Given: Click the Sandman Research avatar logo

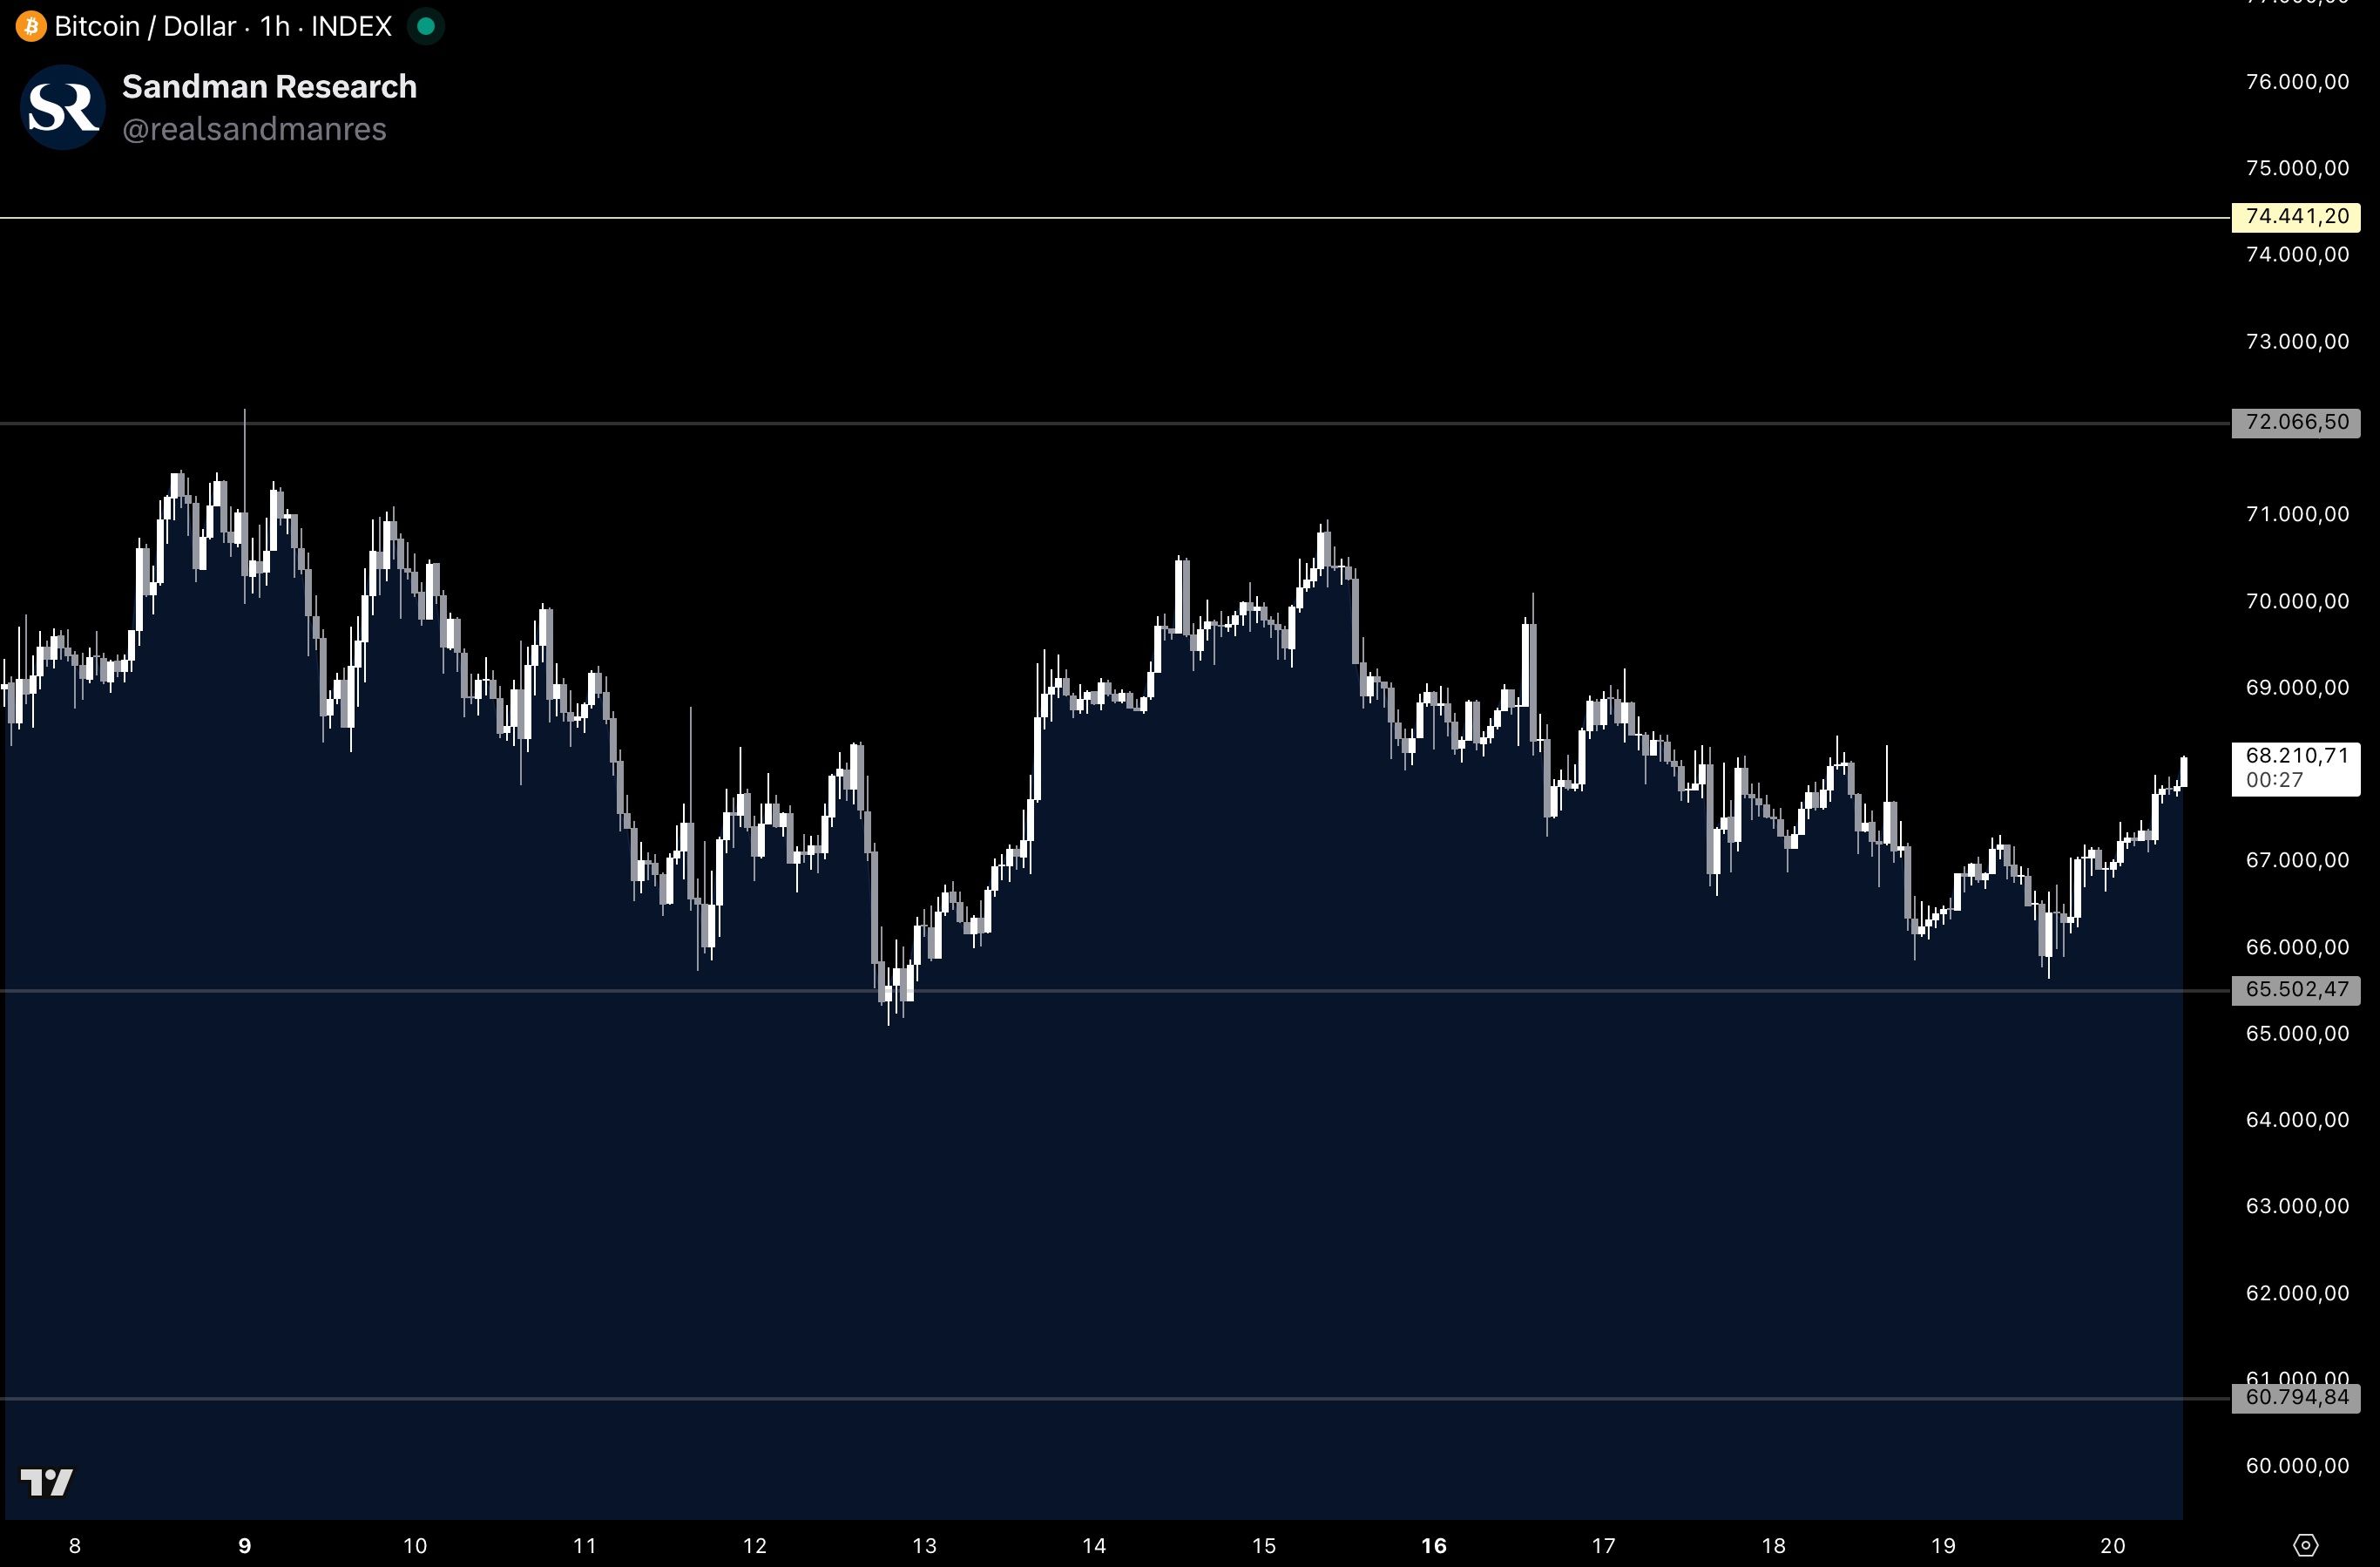Looking at the screenshot, I should (63, 107).
